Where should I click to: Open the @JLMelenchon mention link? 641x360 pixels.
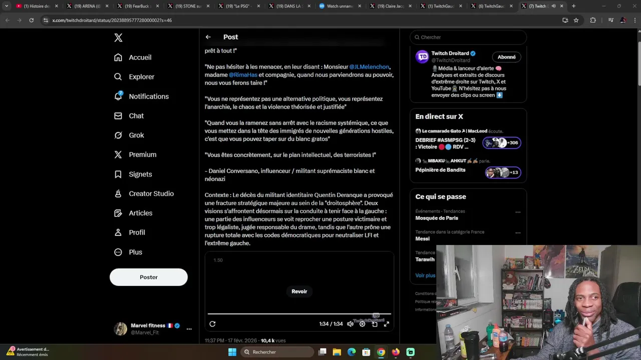[x=369, y=67]
